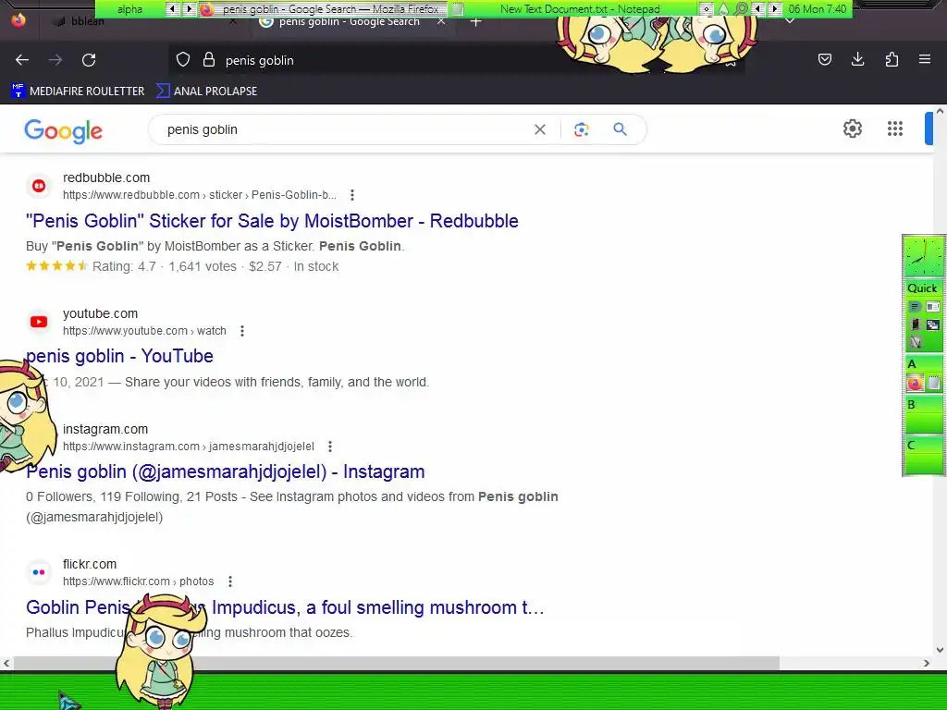Image resolution: width=947 pixels, height=710 pixels.
Task: Click the Firefox icon in sidebar group A
Action: 915,383
